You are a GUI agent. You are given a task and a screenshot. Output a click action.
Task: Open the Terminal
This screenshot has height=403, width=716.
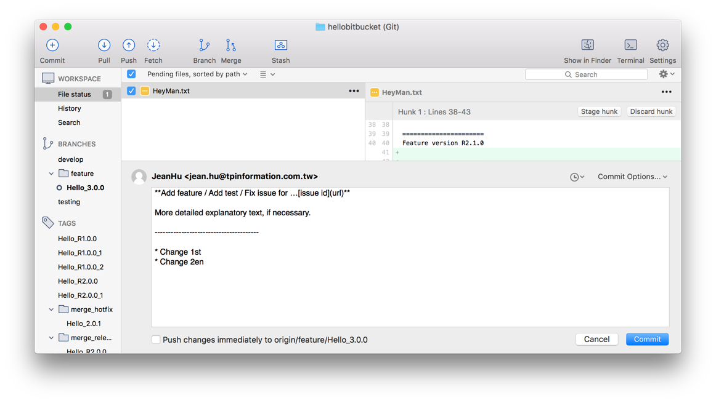point(630,45)
